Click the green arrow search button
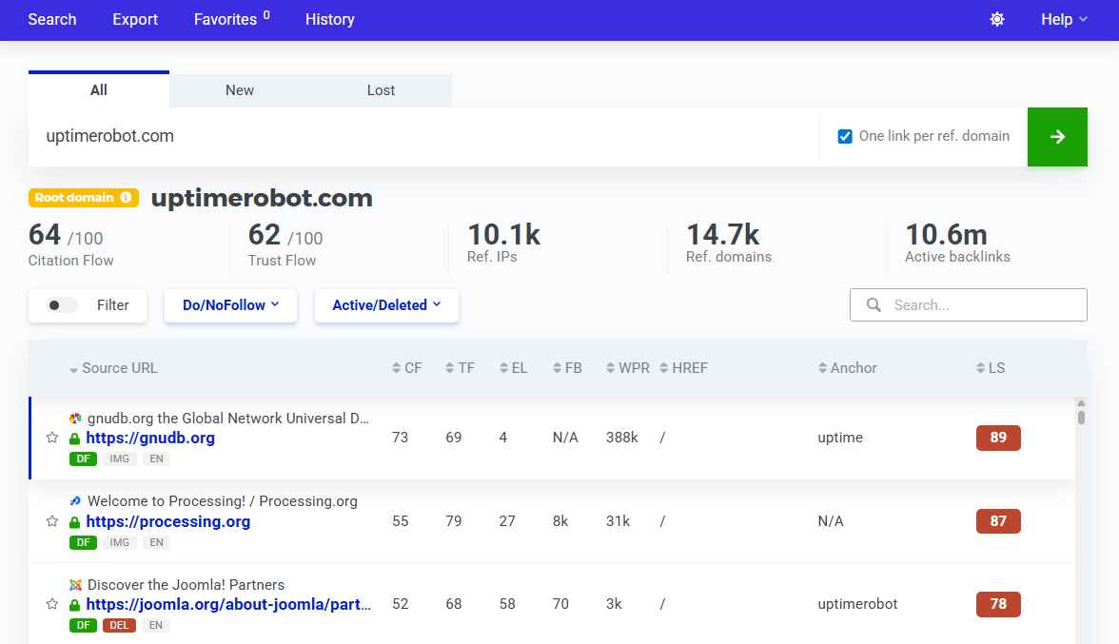 pos(1057,137)
